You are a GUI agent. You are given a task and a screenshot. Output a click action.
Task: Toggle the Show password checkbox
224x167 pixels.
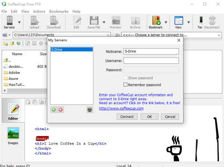pos(125,78)
